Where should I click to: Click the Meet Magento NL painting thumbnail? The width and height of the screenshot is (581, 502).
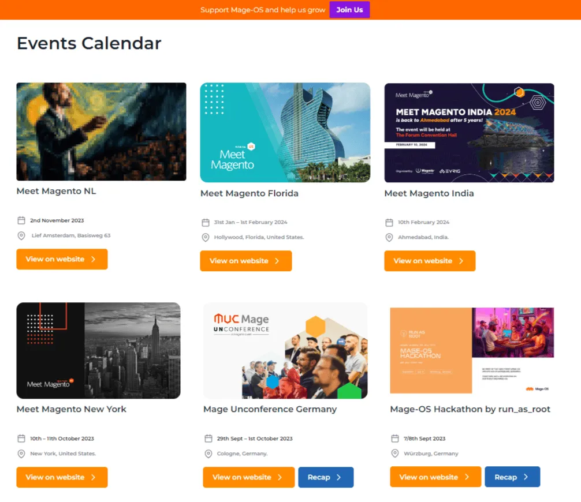click(x=101, y=132)
